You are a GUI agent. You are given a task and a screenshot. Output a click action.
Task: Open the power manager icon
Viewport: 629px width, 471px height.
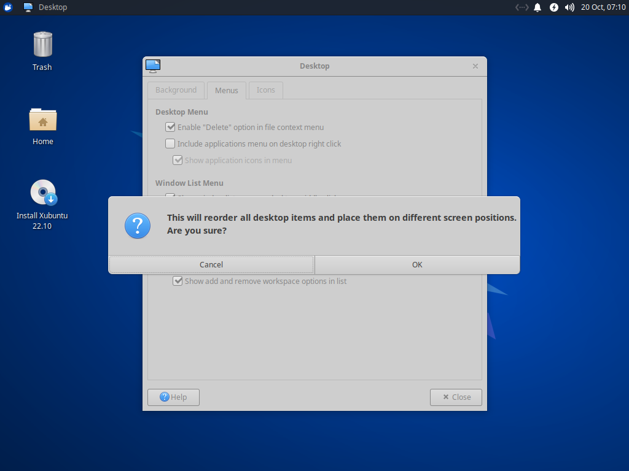tap(553, 7)
